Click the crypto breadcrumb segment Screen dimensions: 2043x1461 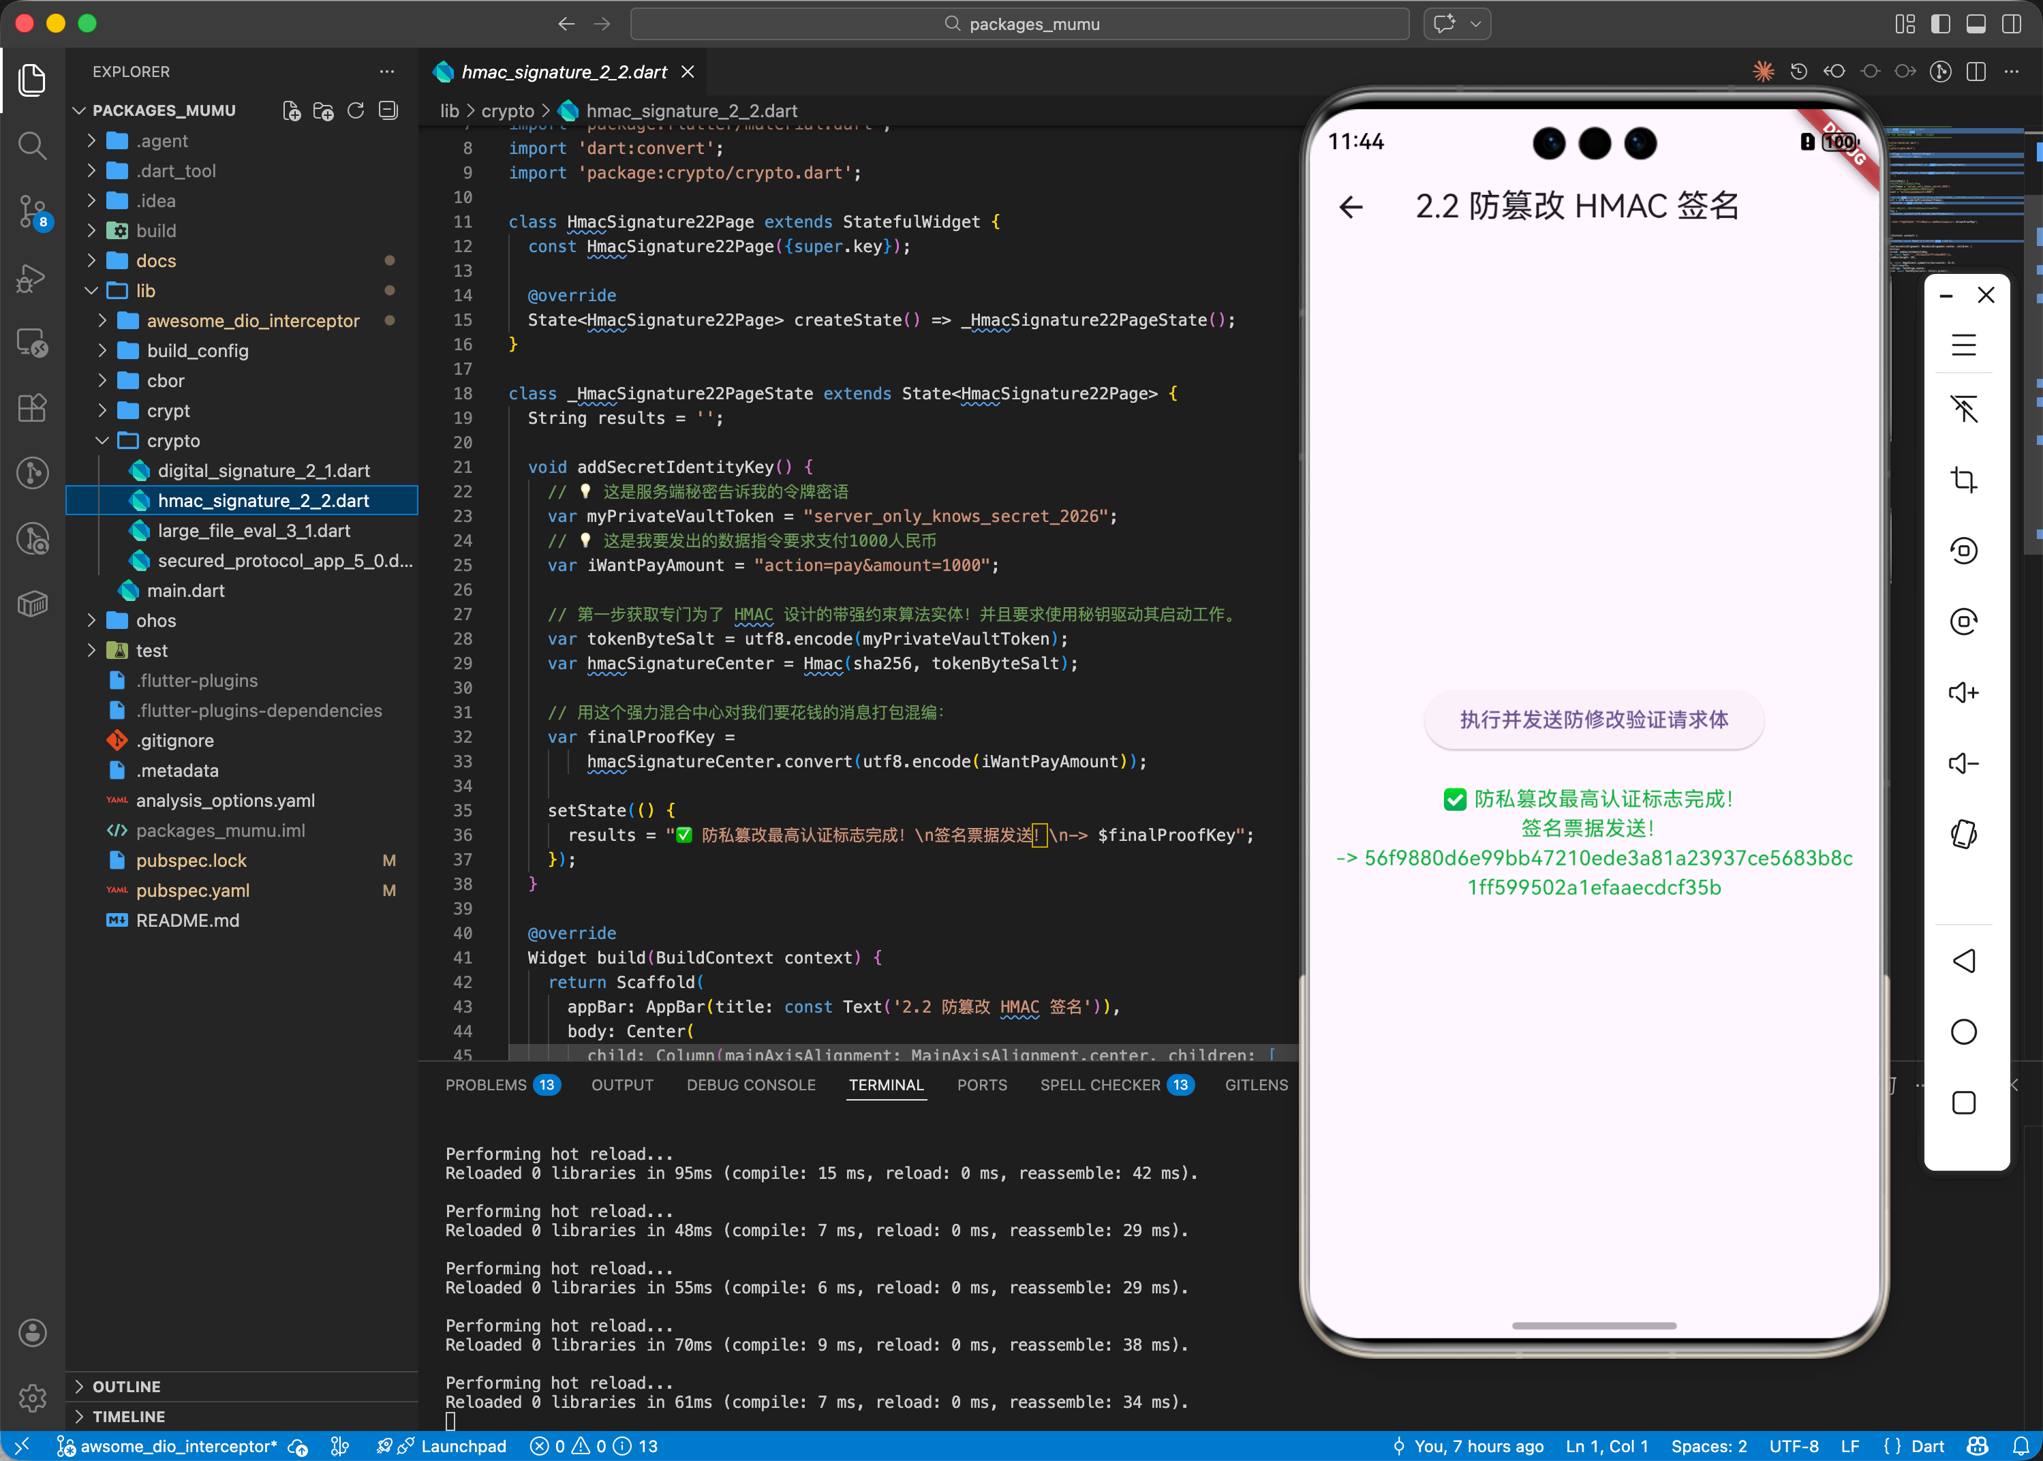point(508,110)
